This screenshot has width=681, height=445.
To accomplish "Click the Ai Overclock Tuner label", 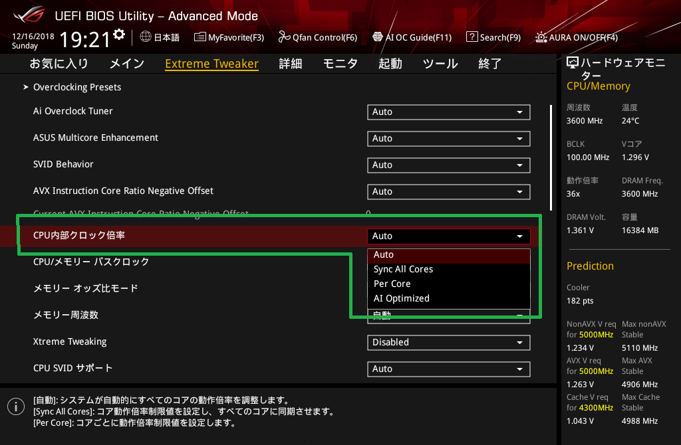I will [73, 111].
